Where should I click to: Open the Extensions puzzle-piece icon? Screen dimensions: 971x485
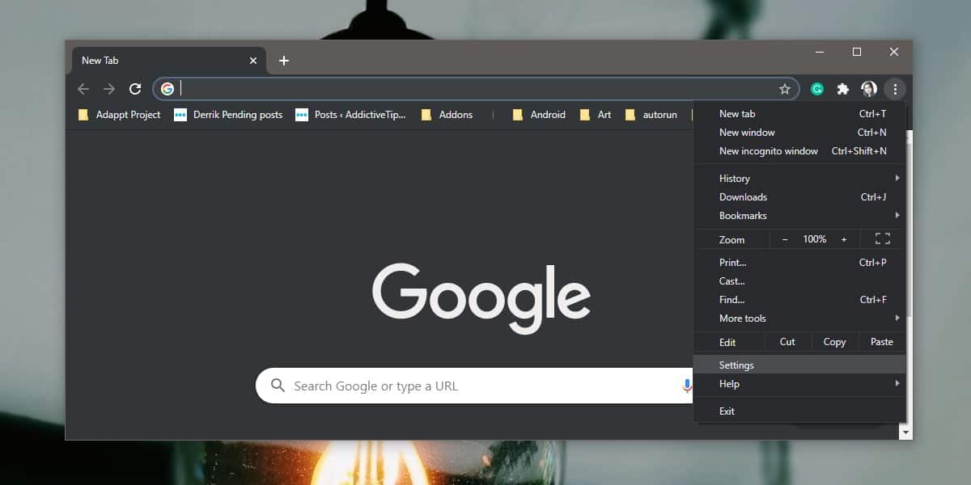(843, 89)
